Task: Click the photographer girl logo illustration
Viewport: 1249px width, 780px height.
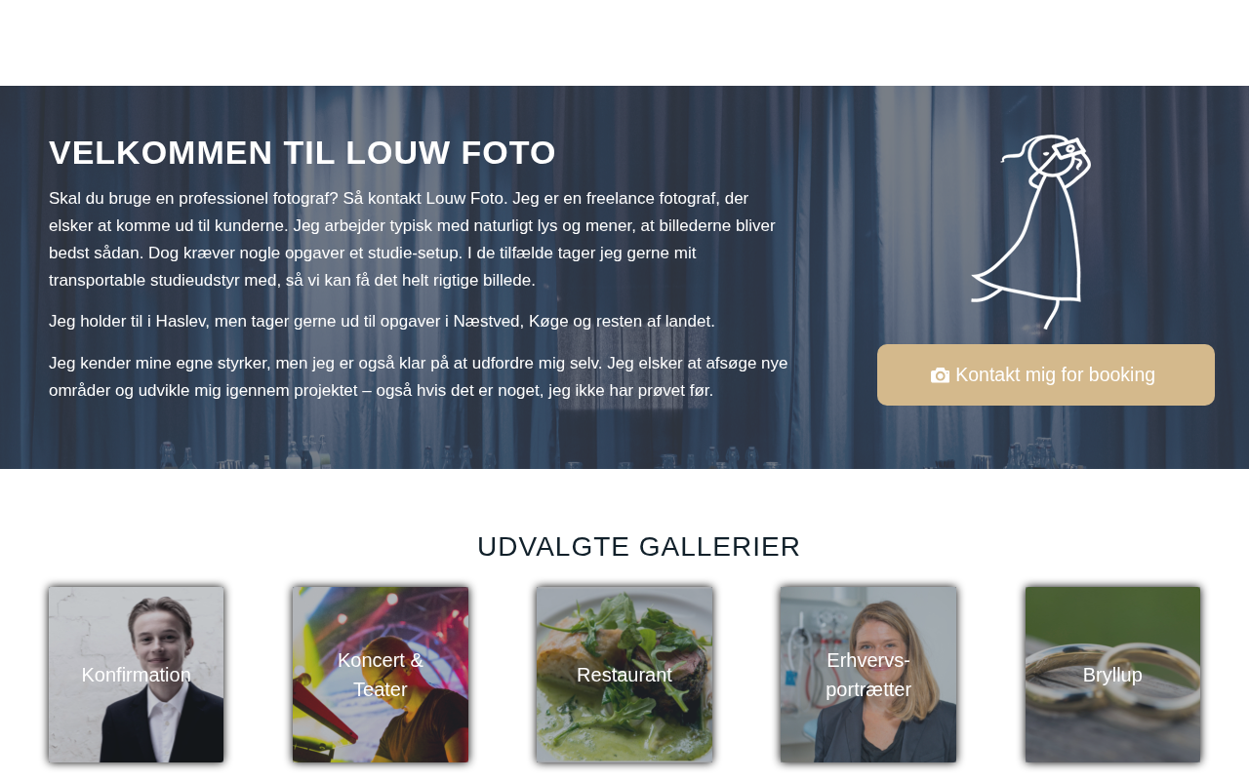Action: click(x=1031, y=232)
